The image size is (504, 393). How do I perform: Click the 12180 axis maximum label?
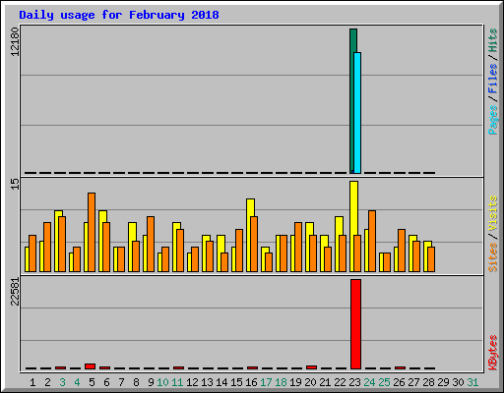click(15, 41)
